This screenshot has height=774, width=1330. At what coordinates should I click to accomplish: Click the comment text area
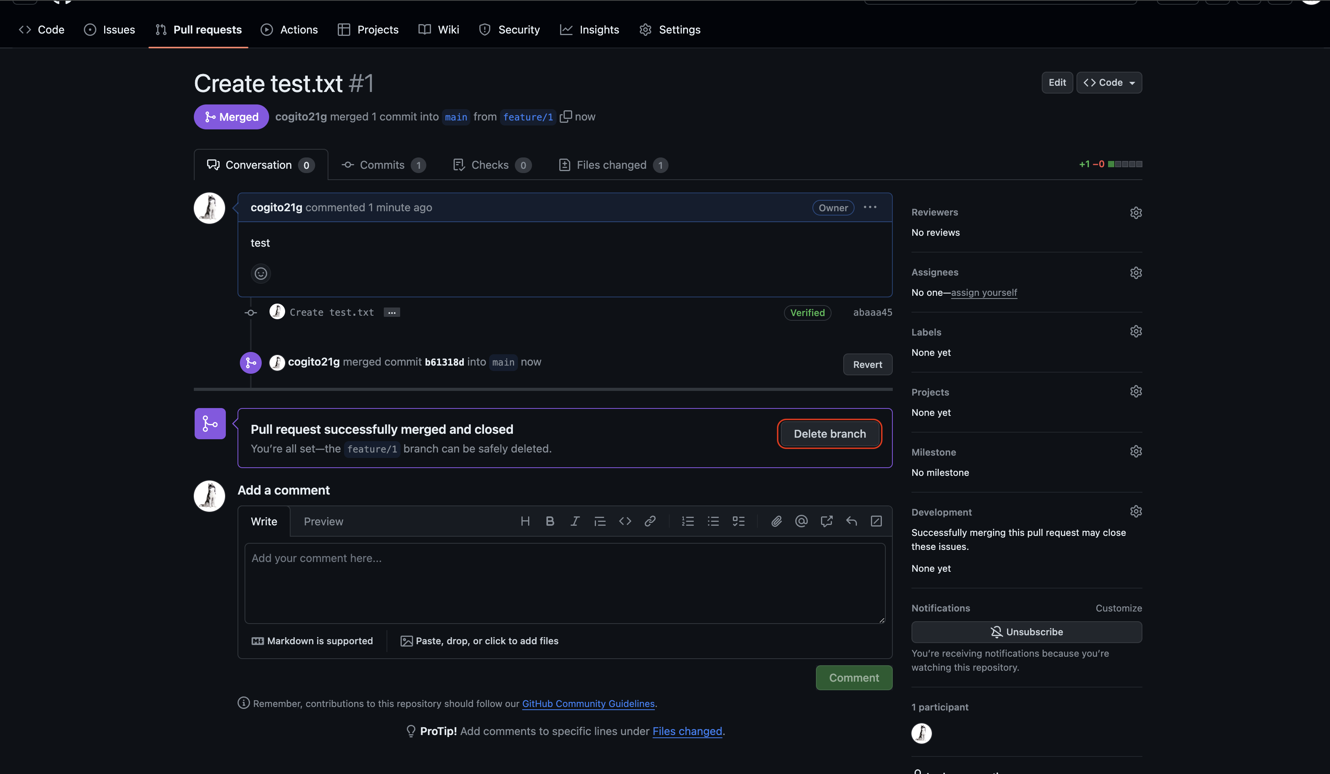[564, 583]
